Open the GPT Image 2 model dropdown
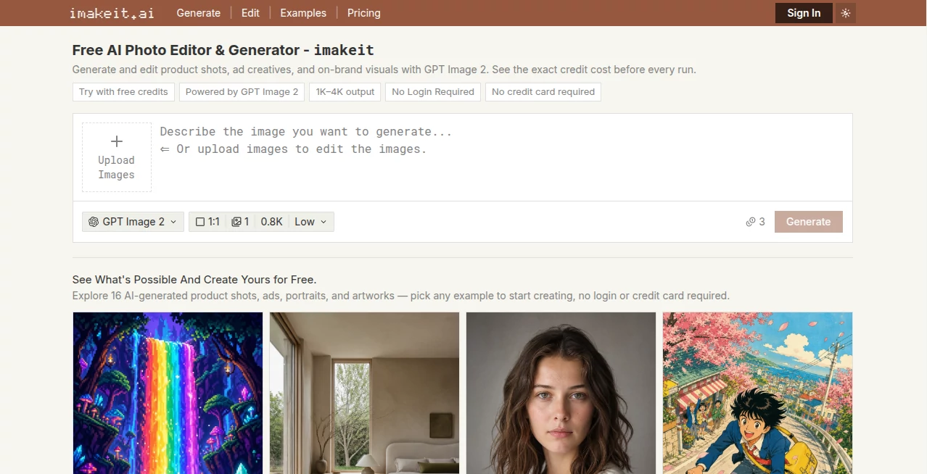 click(x=133, y=222)
